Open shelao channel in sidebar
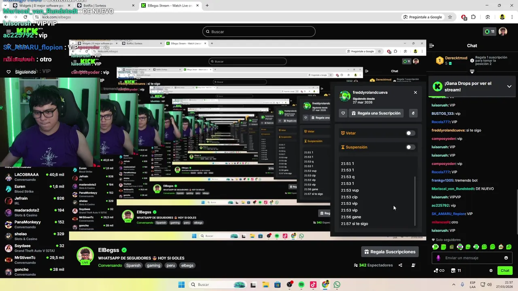Screen dimensions: 518x291 click(34, 236)
